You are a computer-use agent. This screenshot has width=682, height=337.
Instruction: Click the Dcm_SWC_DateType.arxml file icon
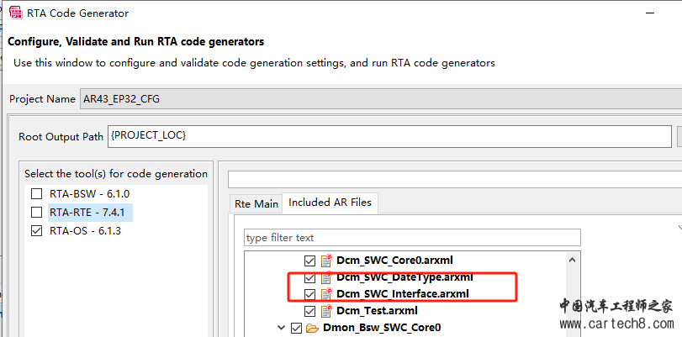point(325,277)
